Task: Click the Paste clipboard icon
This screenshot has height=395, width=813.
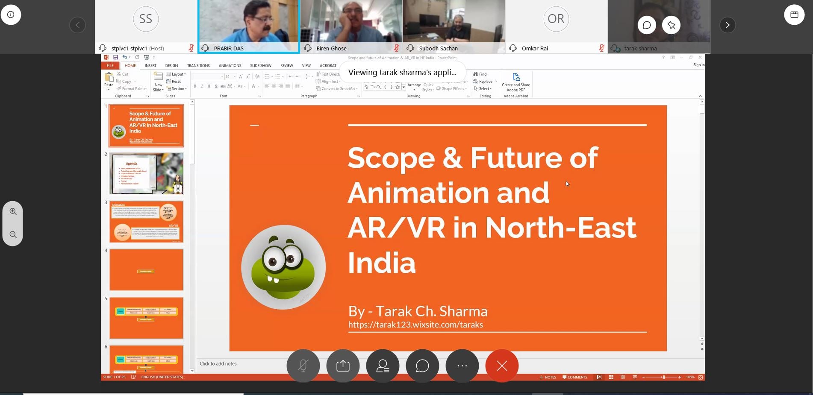Action: pyautogui.click(x=109, y=77)
